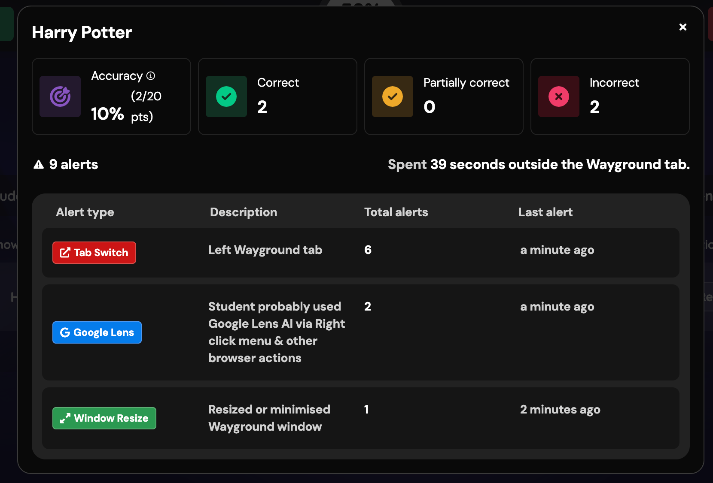Click the Alert type column header
Screen dimensions: 713x483
(85, 212)
